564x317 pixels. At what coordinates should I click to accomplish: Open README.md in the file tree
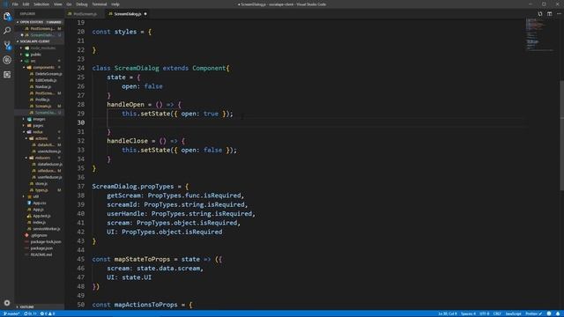41,254
